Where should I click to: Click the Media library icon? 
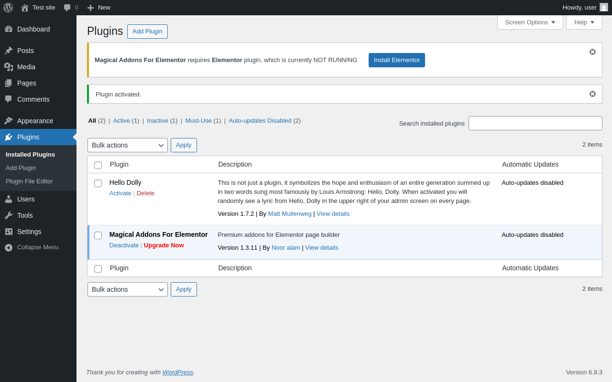pos(9,67)
